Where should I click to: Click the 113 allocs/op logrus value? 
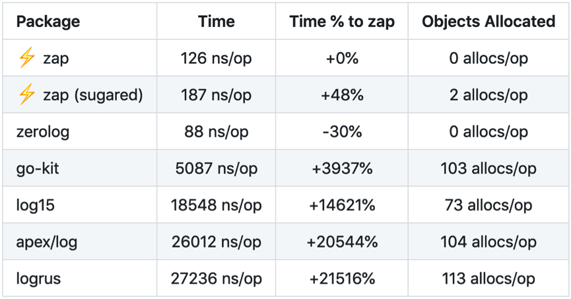488,279
